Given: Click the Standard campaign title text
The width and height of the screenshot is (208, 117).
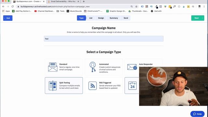Looking at the screenshot, I should 63,64.
